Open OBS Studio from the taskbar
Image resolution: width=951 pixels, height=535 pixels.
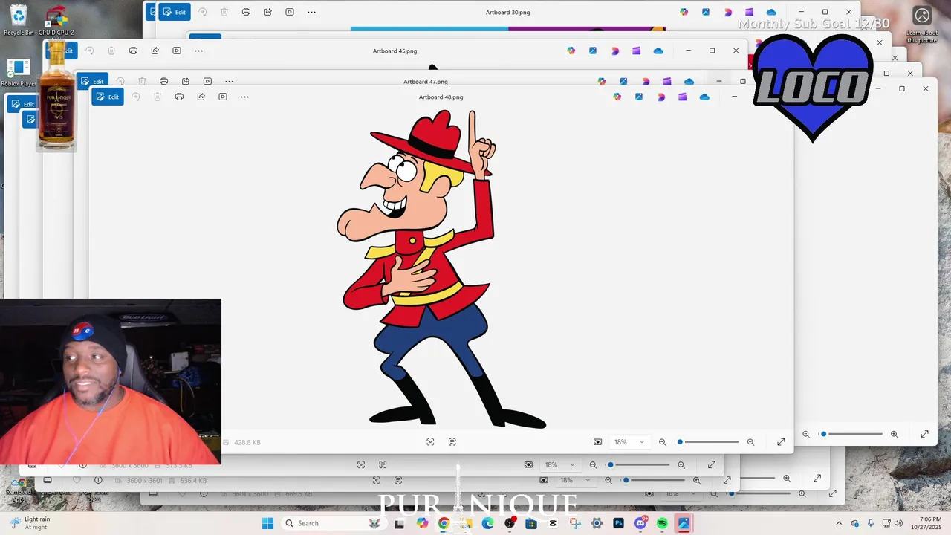click(x=510, y=523)
